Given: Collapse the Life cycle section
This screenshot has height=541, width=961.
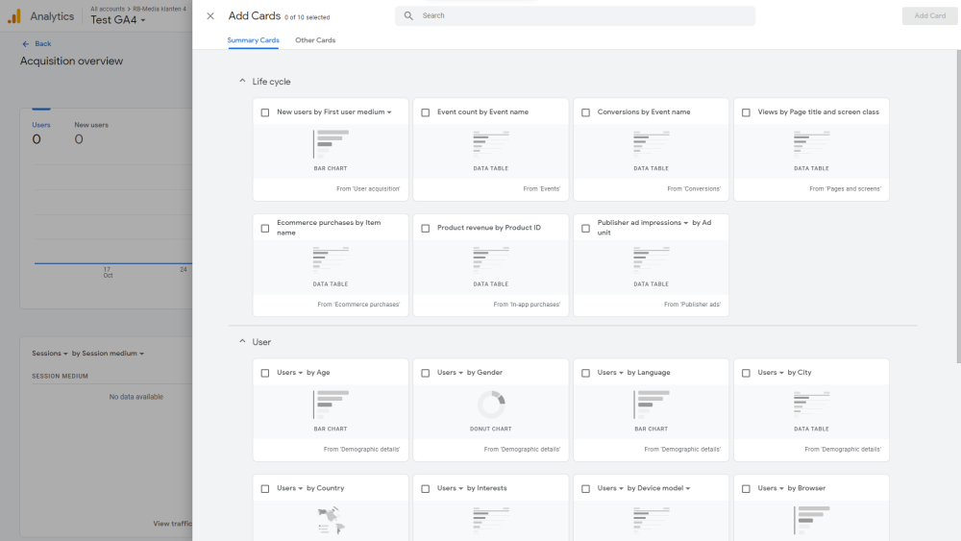Looking at the screenshot, I should [242, 82].
